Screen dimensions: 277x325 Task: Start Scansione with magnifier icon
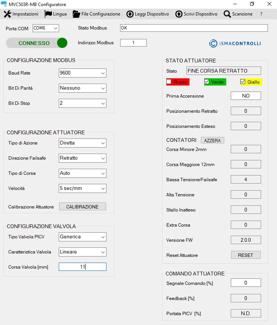pyautogui.click(x=227, y=14)
